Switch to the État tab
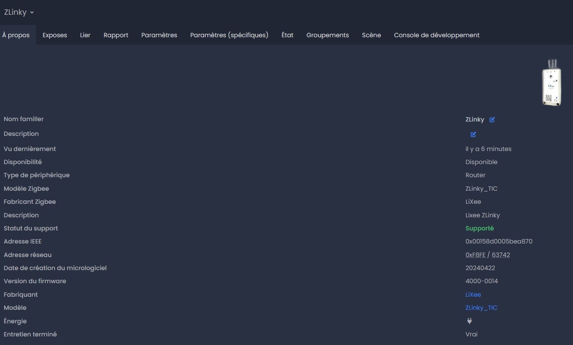Viewport: 573px width, 345px height. (x=287, y=35)
